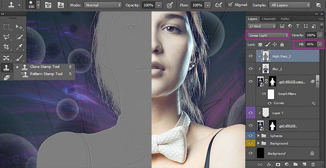This screenshot has width=326, height=168.
Task: Click the layer Fill value field
Action: tap(311, 44)
